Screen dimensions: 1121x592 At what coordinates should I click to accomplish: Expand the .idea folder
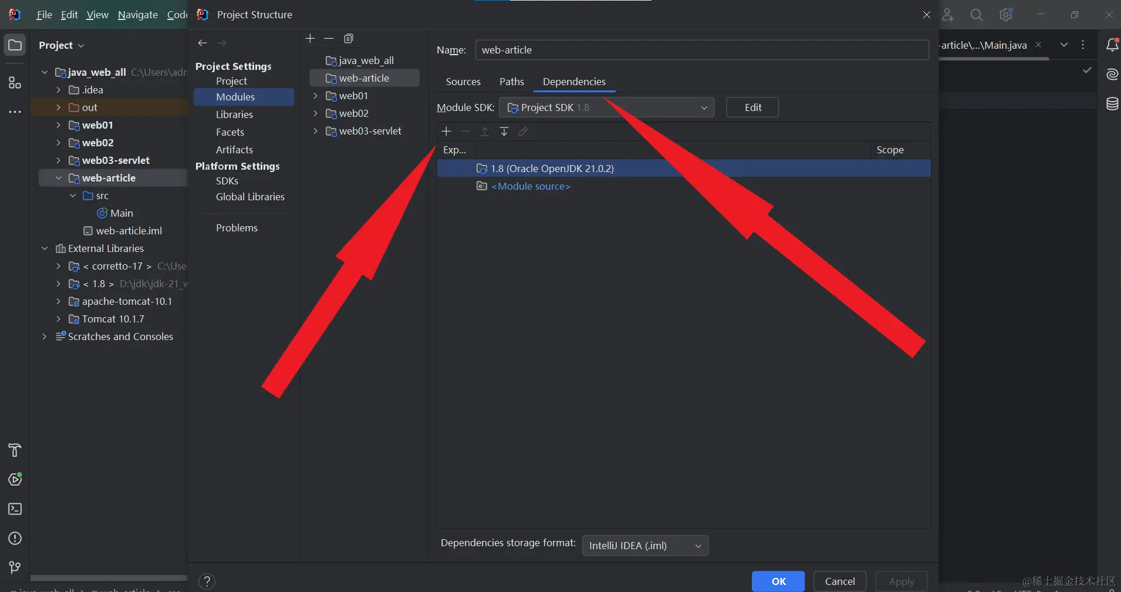point(58,90)
